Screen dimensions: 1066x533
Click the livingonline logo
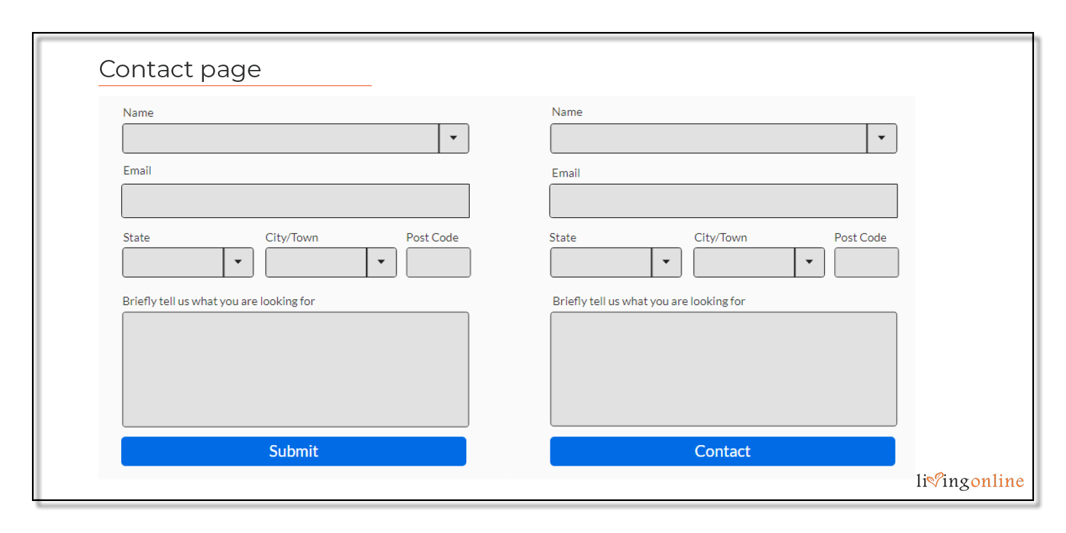tap(970, 480)
